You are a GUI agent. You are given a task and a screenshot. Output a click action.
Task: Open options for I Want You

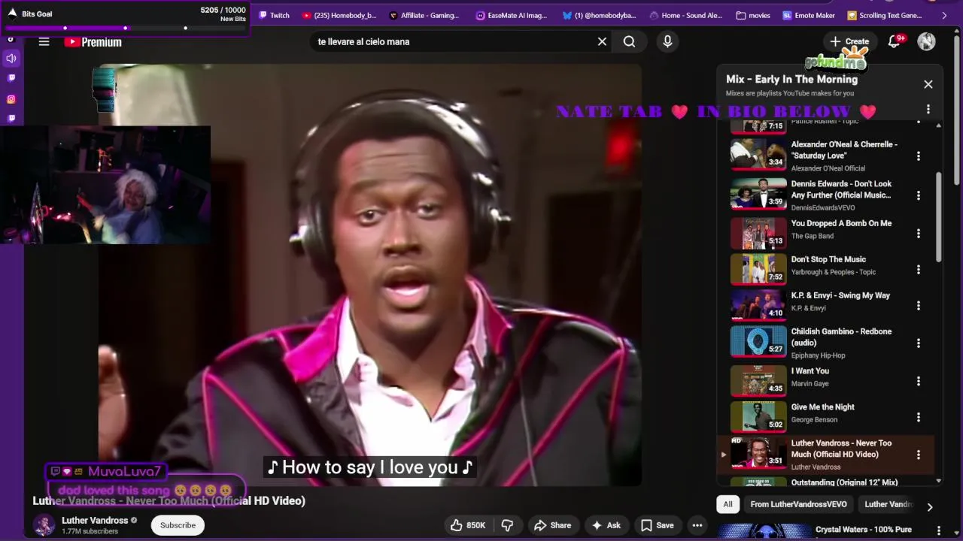pyautogui.click(x=918, y=381)
